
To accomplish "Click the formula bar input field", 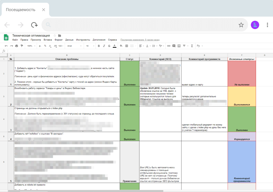I will point(140,51).
